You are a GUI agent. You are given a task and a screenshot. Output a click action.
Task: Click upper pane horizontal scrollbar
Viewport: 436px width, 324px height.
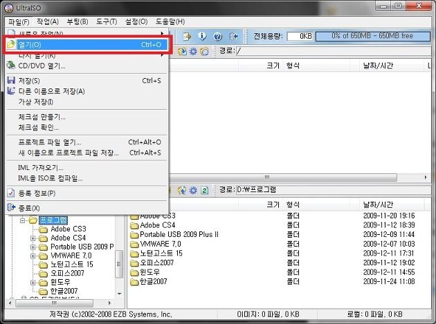coord(283,178)
